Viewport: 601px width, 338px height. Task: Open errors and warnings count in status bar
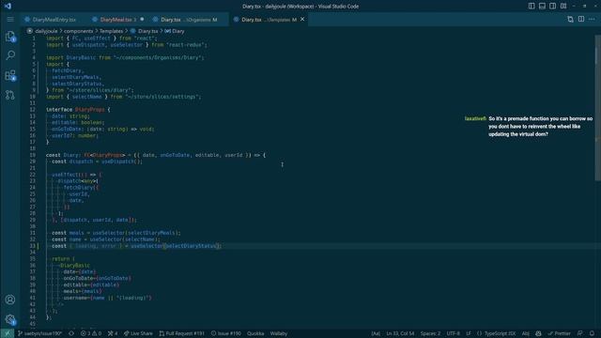(91, 333)
